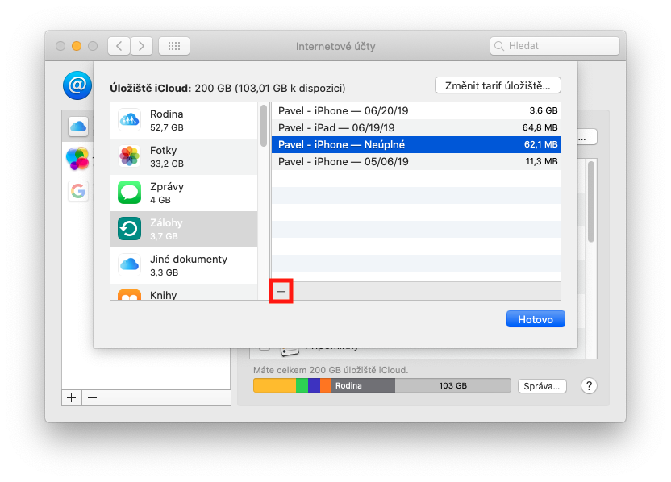
Task: Select the Knihy books icon
Action: click(129, 295)
